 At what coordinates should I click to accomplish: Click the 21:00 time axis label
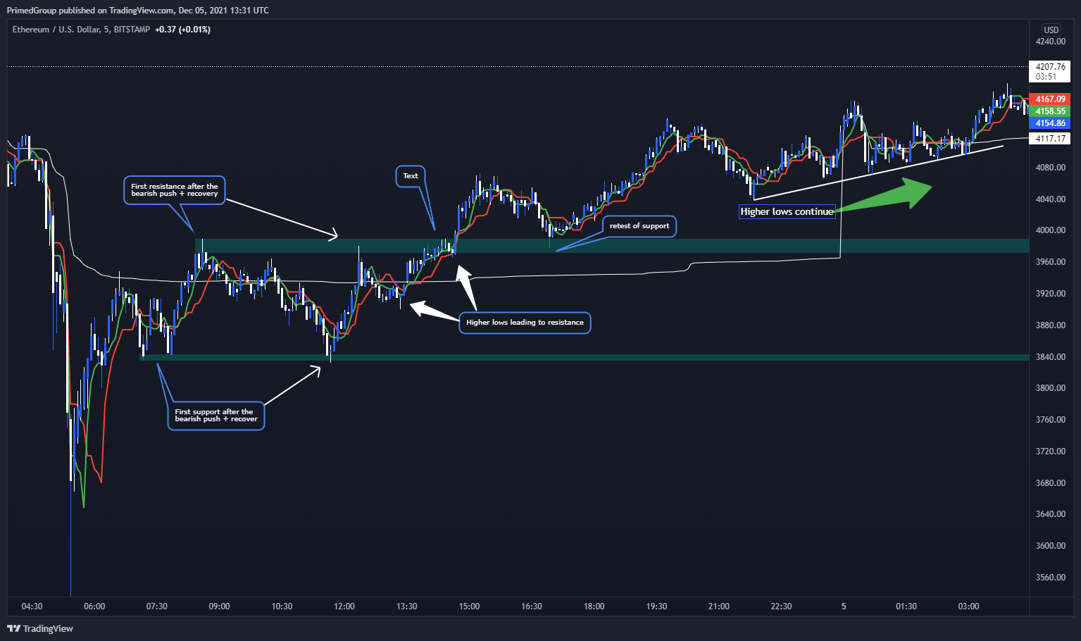point(719,606)
